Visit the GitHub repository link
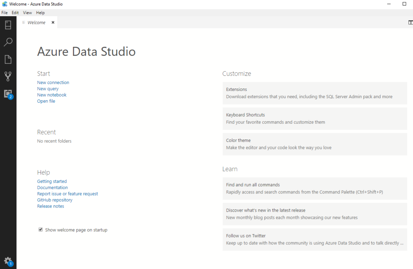This screenshot has width=413, height=269. 54,200
